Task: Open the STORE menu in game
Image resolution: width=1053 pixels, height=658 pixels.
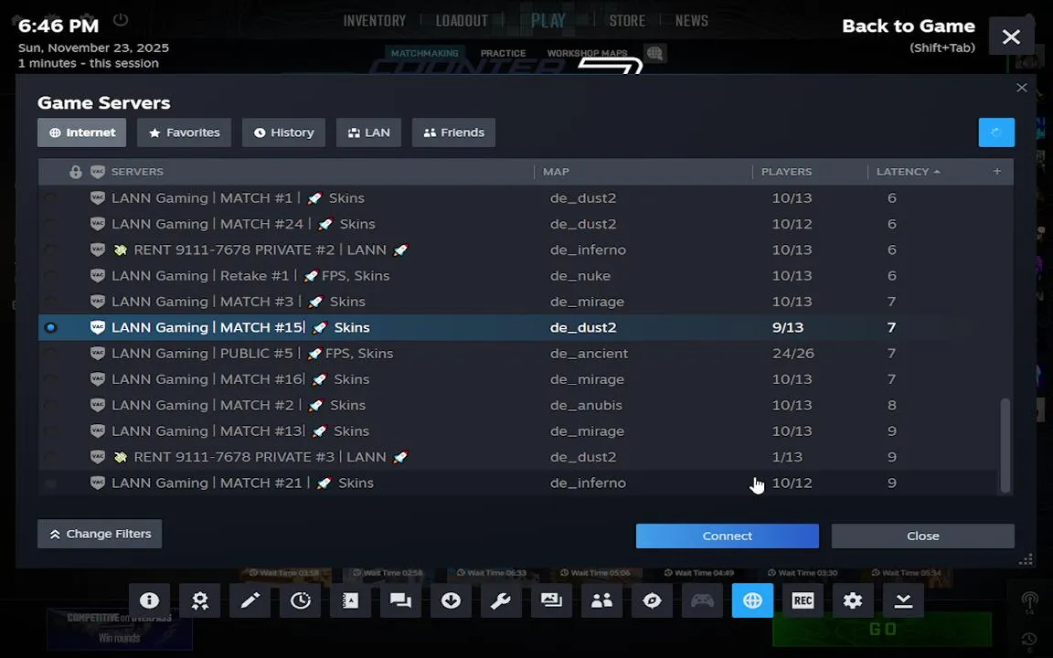Action: tap(627, 21)
